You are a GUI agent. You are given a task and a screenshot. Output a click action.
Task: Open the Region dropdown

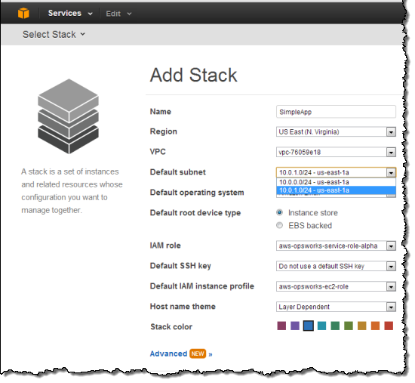point(336,131)
